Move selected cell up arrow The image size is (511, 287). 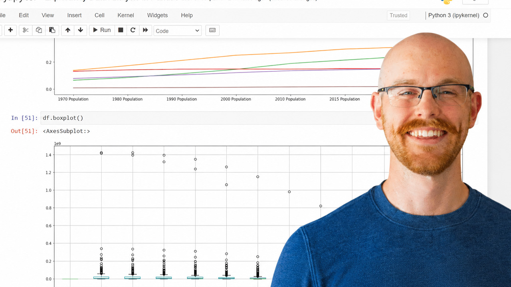67,30
